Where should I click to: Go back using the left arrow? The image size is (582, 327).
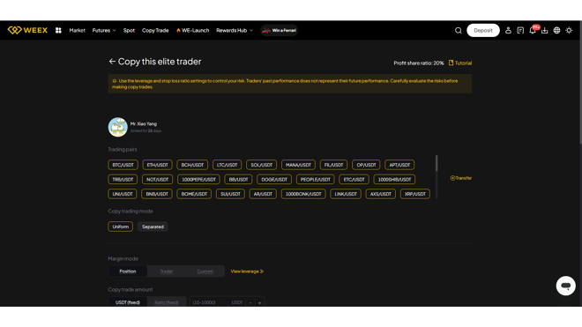click(x=112, y=61)
